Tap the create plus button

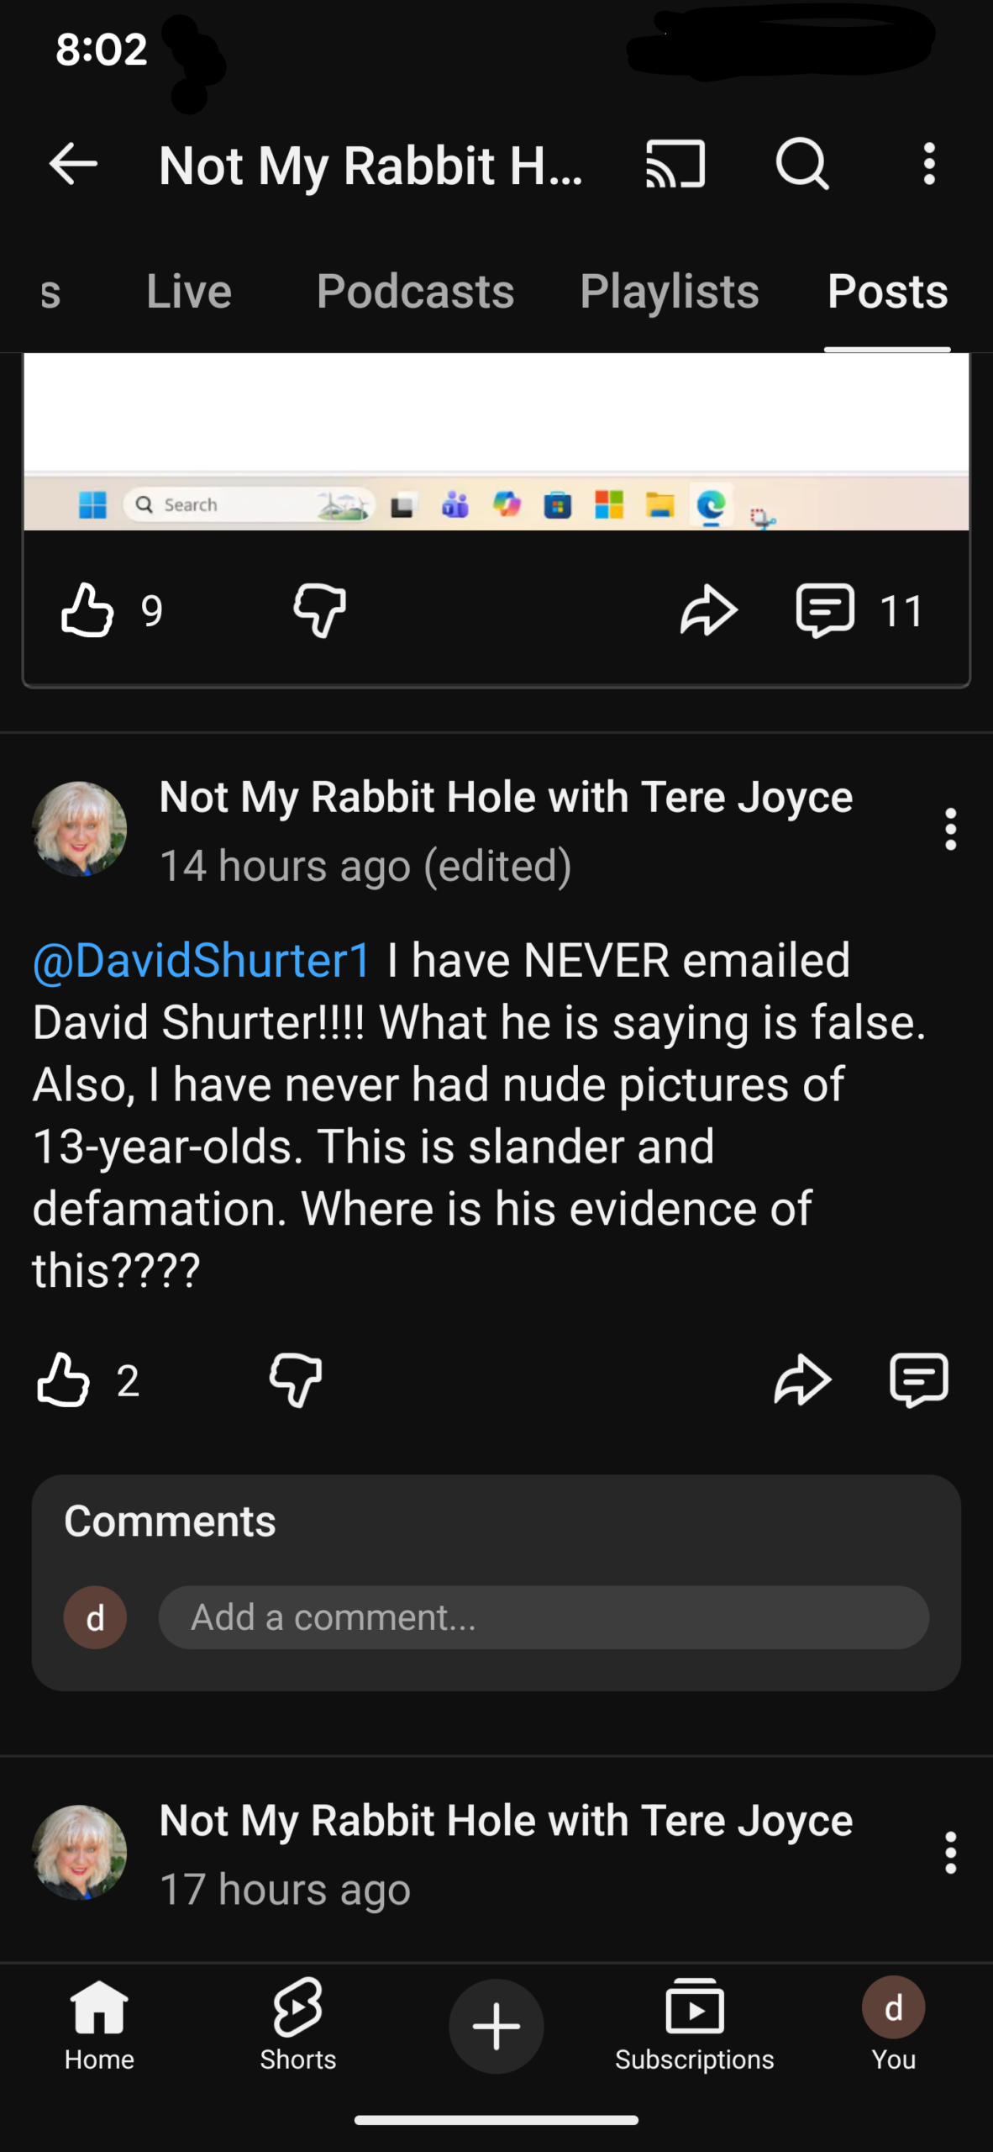click(496, 2026)
